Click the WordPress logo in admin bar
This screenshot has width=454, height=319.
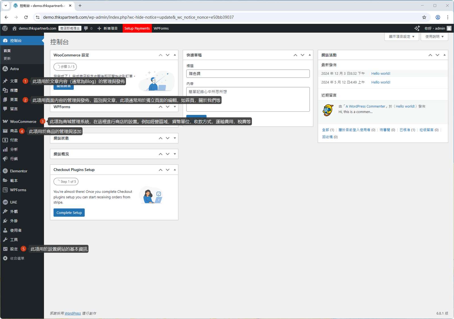[x=5, y=28]
